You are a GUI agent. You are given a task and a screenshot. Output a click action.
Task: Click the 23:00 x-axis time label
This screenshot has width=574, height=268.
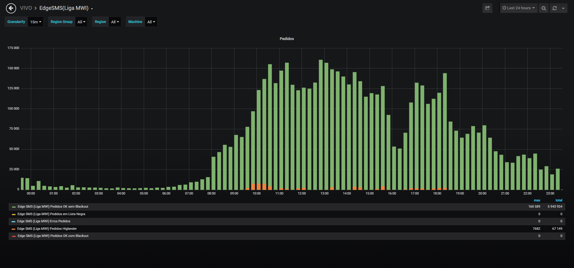(x=550, y=194)
